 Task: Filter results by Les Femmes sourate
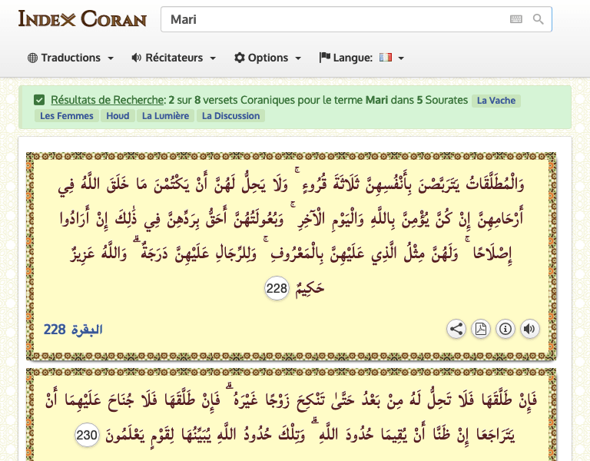[x=67, y=116]
